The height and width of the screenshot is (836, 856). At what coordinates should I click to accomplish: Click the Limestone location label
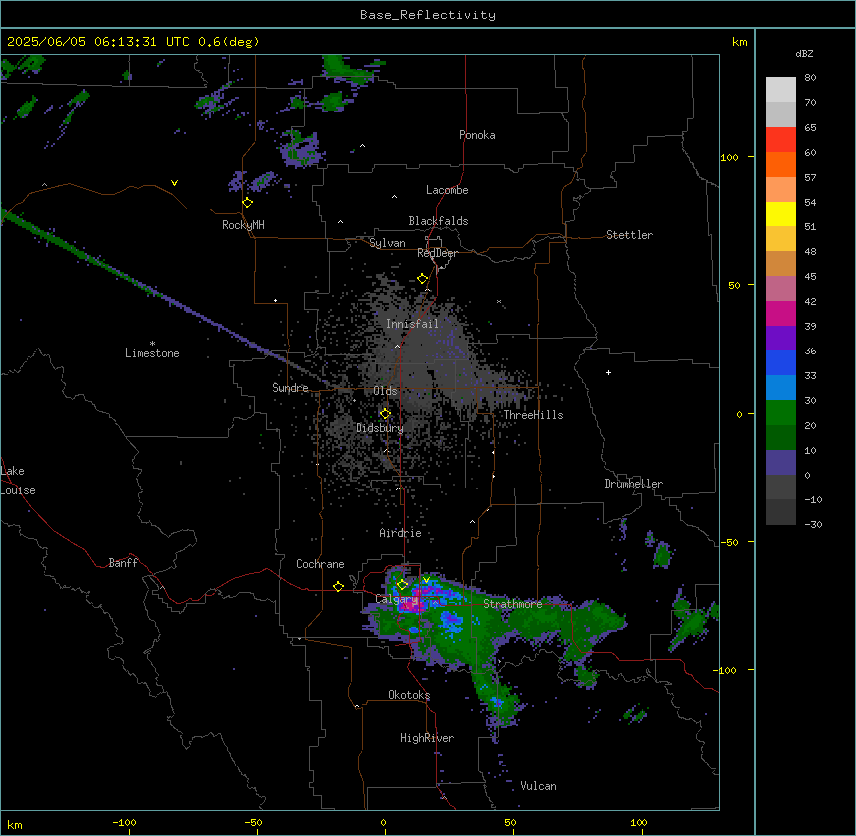[152, 353]
